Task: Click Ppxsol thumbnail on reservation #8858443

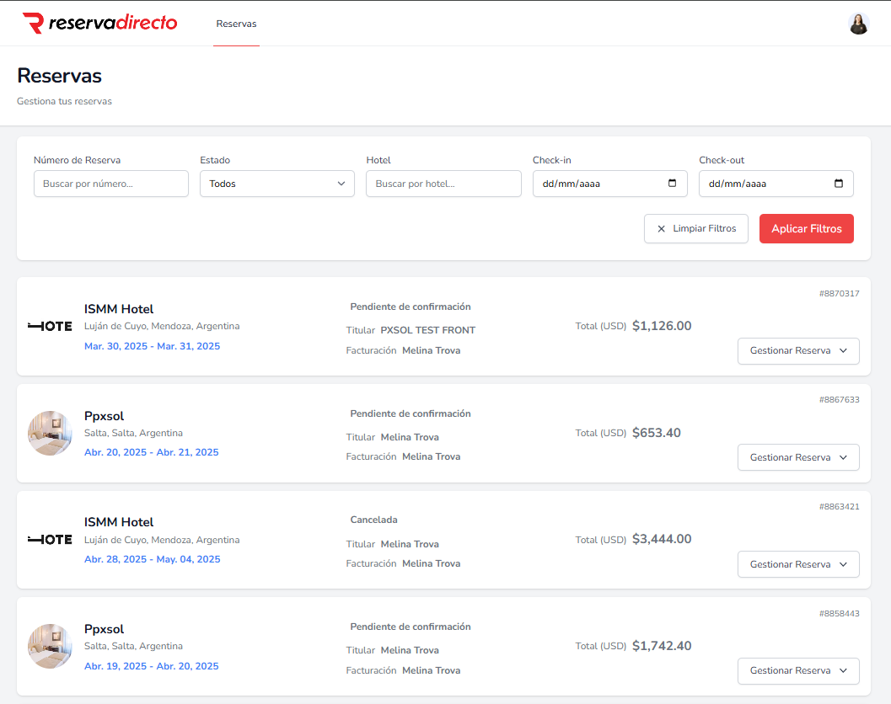Action: pos(50,647)
